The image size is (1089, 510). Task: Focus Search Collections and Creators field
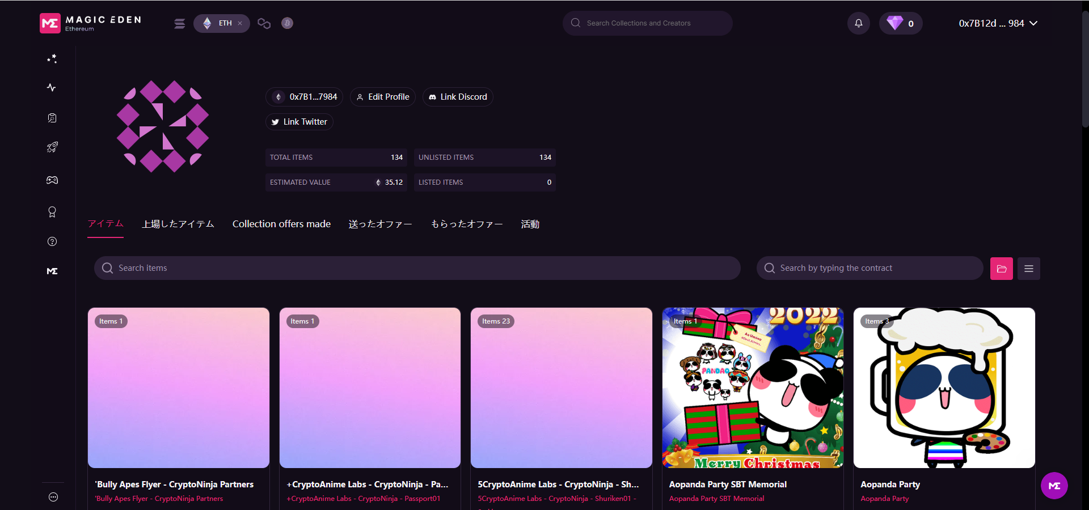(648, 23)
